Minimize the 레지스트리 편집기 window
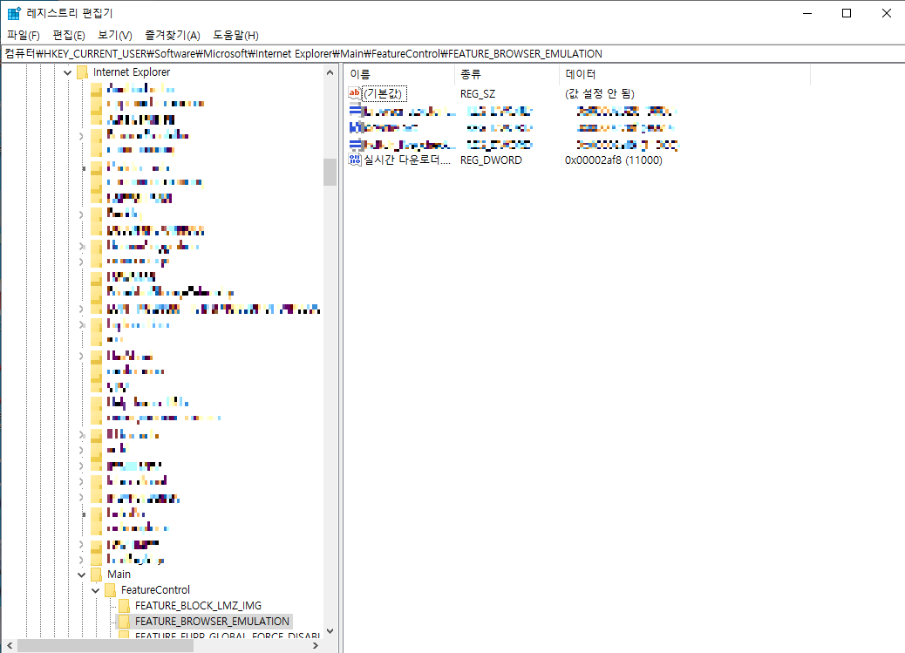905x653 pixels. point(807,13)
